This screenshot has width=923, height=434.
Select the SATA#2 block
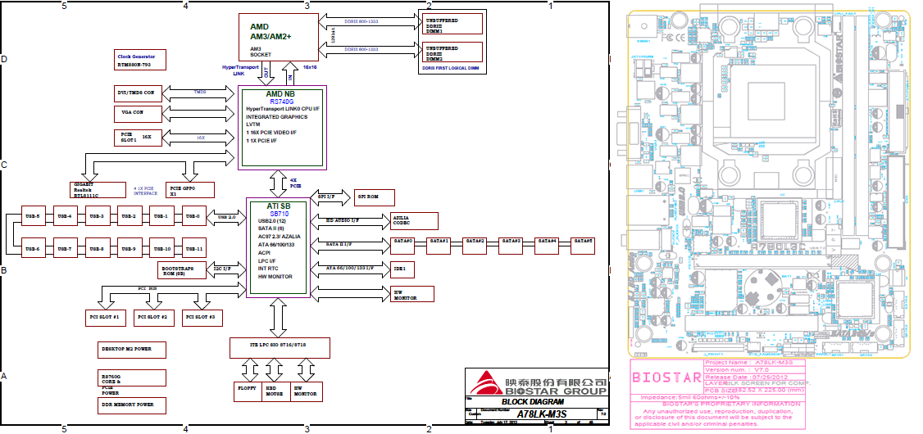pyautogui.click(x=475, y=245)
